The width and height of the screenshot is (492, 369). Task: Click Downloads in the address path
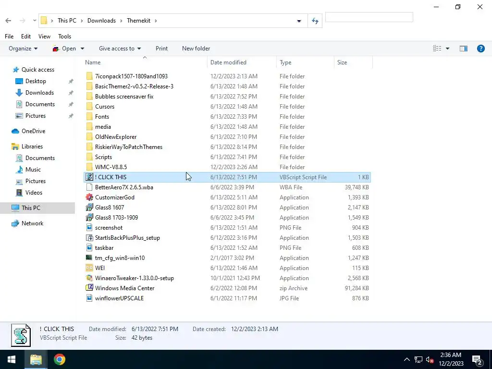[x=102, y=21]
